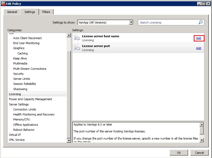The height and width of the screenshot is (158, 212).
Task: Add the License server host name setting
Action: [198, 38]
